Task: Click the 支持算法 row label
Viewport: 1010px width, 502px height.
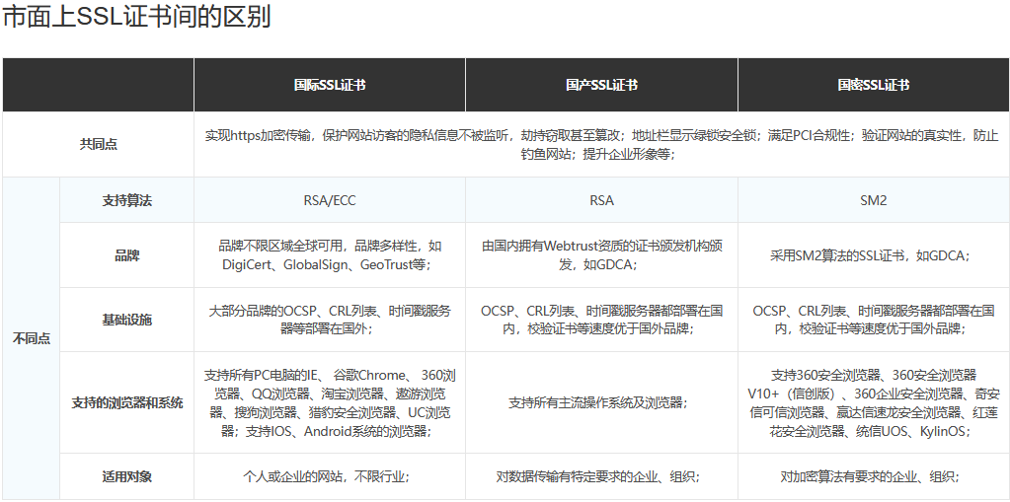Action: (x=127, y=200)
